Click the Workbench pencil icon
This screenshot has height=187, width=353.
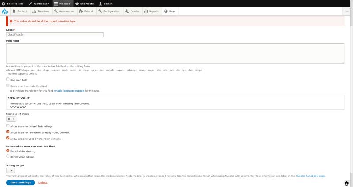pyautogui.click(x=30, y=4)
